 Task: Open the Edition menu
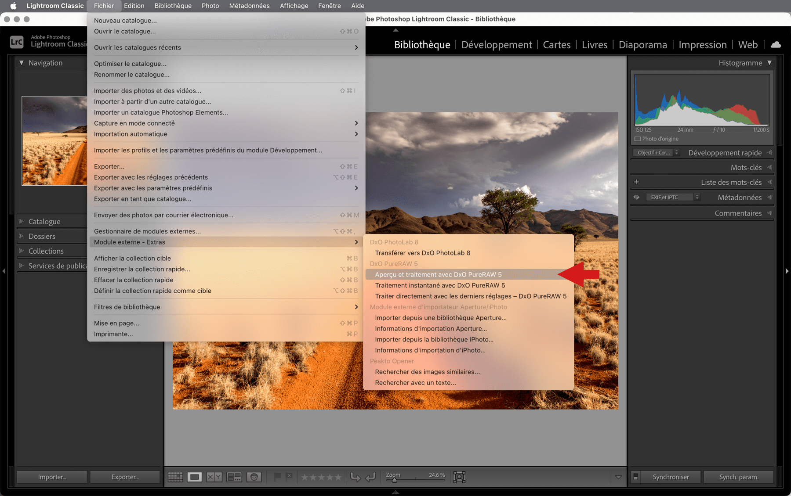tap(134, 6)
